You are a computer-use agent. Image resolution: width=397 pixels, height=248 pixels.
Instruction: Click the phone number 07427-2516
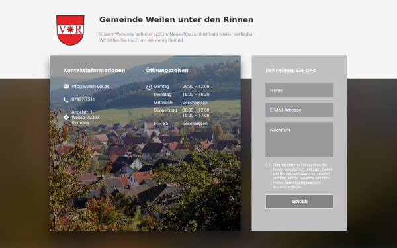point(83,99)
